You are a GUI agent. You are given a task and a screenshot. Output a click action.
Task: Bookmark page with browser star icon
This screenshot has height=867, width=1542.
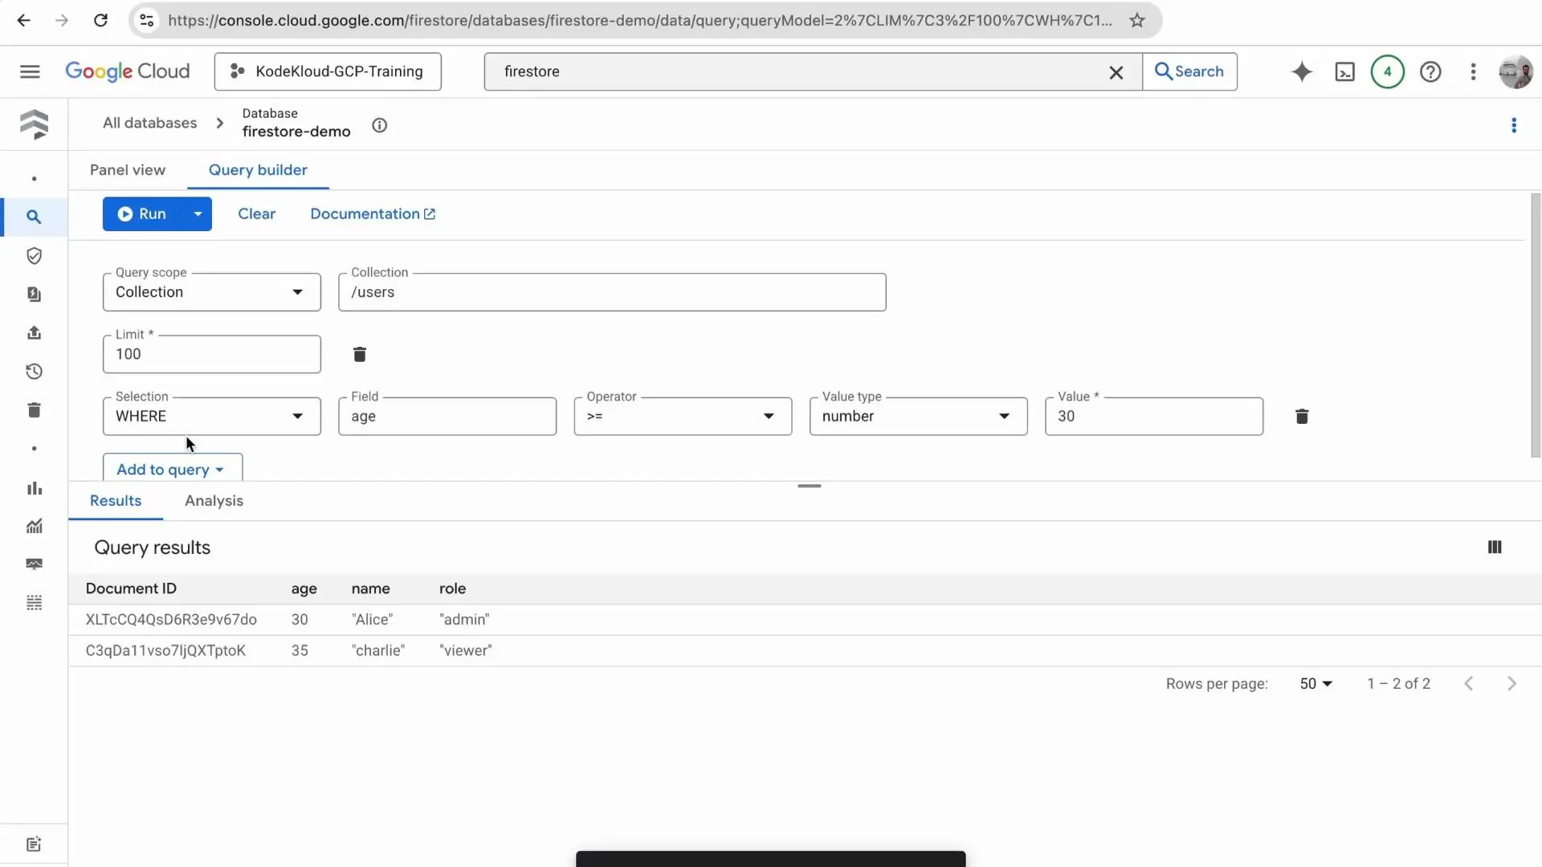[1136, 20]
